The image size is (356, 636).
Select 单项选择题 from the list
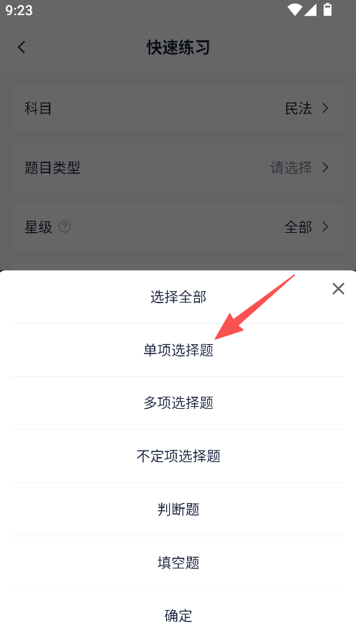tap(178, 350)
